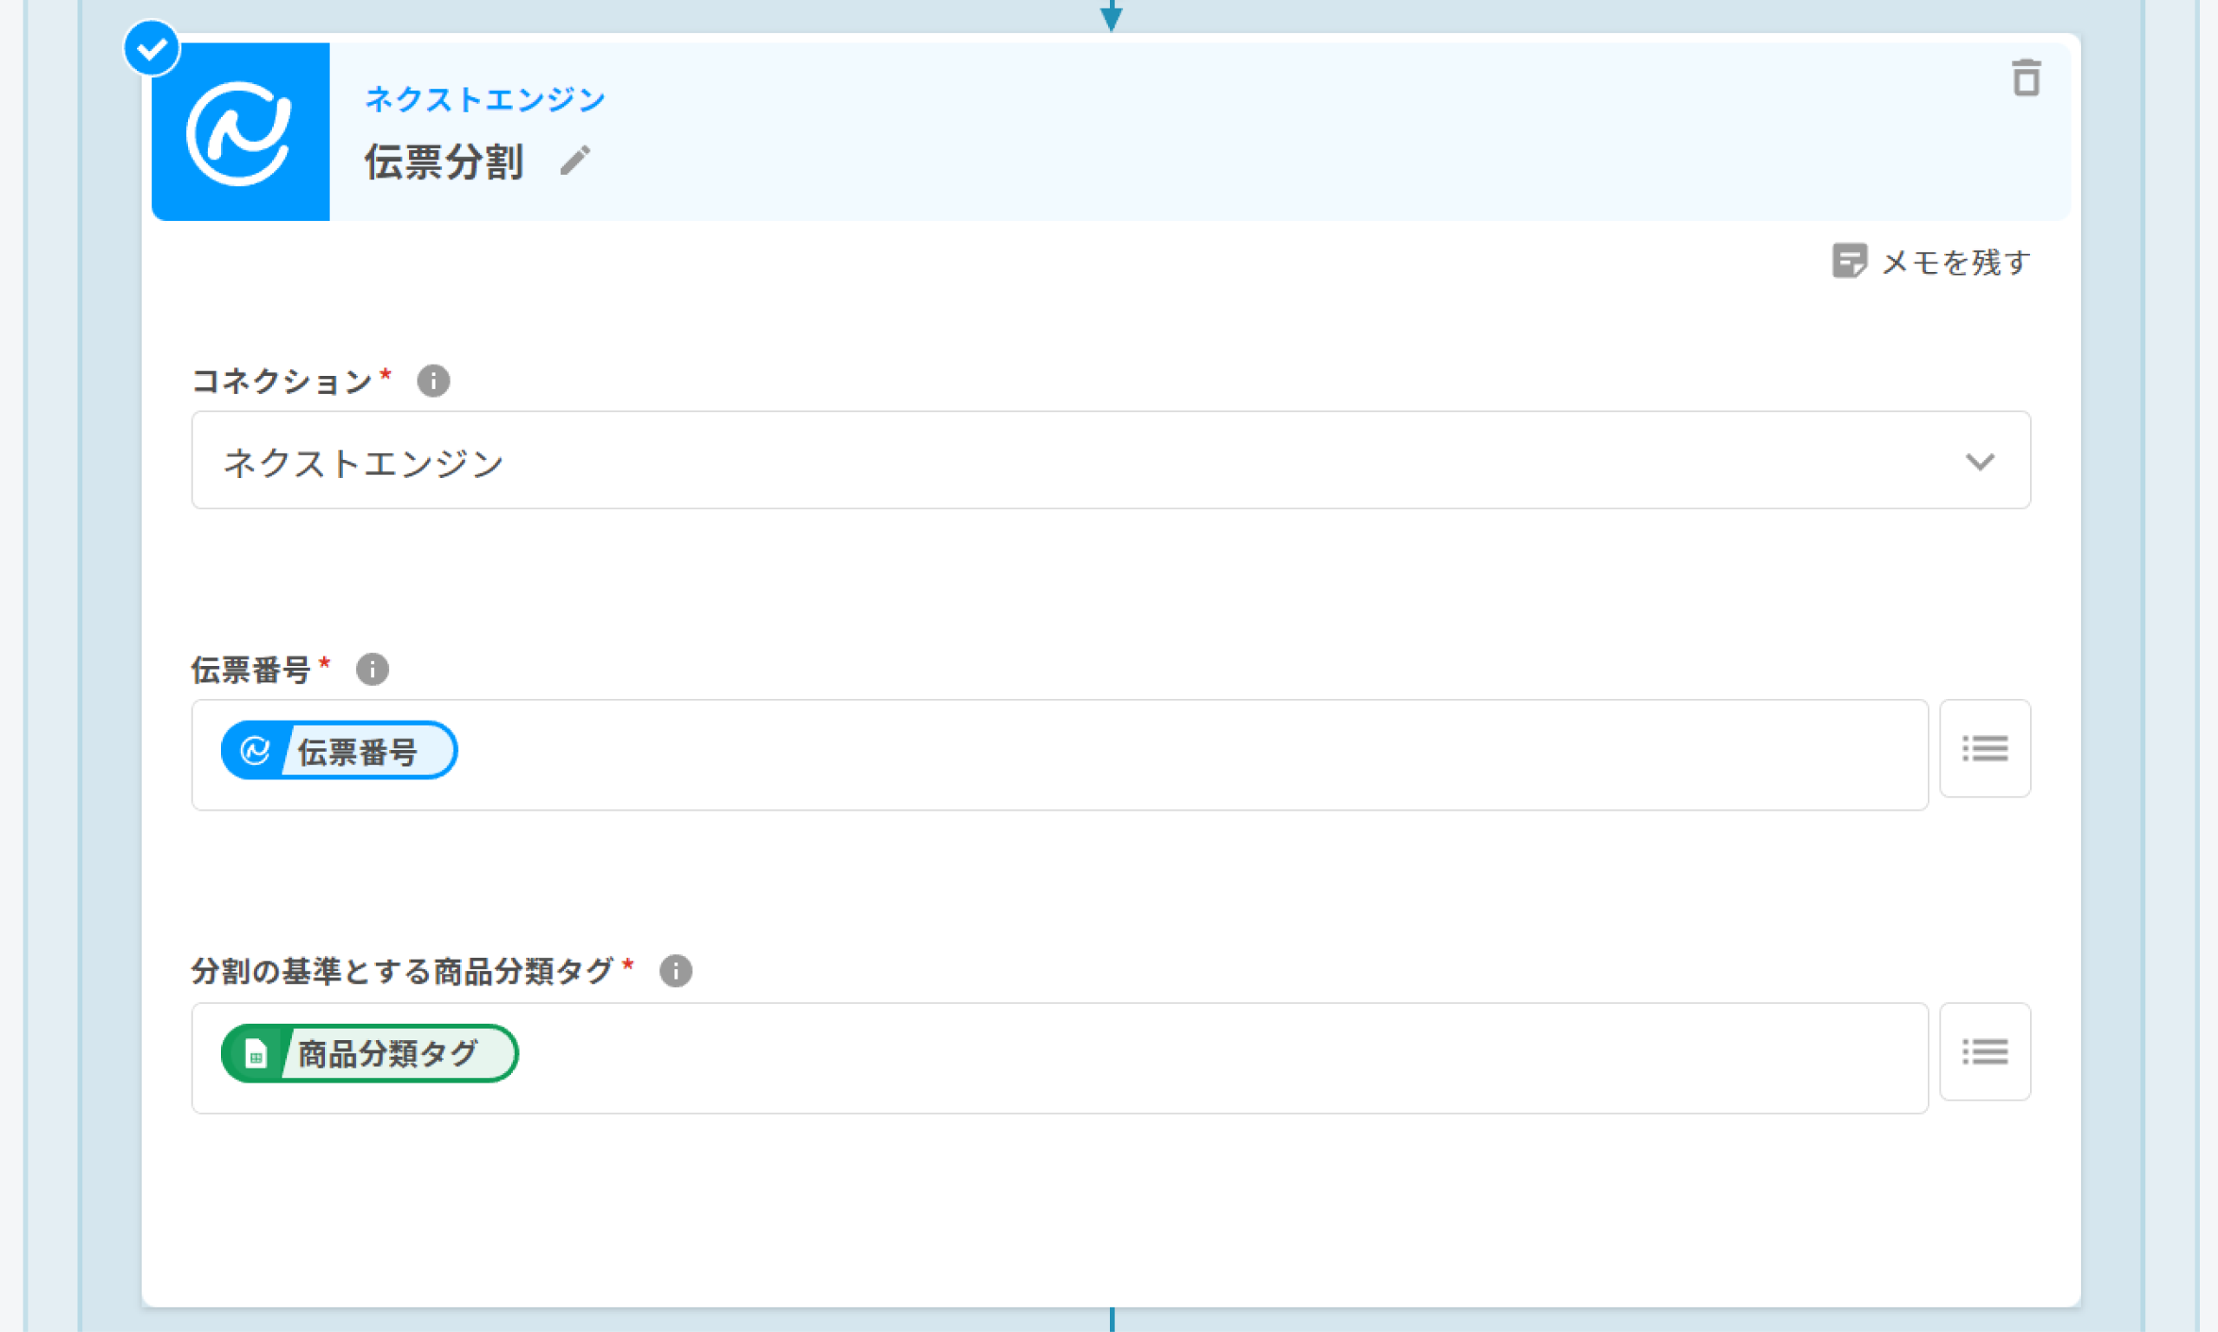Toggle the blue checkmark badge on card
Image resolution: width=2218 pixels, height=1332 pixels.
point(152,48)
